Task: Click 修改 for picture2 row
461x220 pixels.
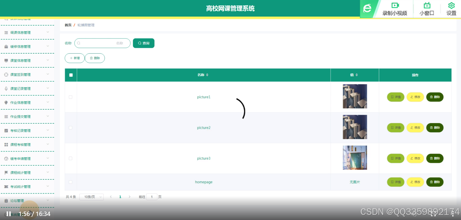Action: (415, 128)
